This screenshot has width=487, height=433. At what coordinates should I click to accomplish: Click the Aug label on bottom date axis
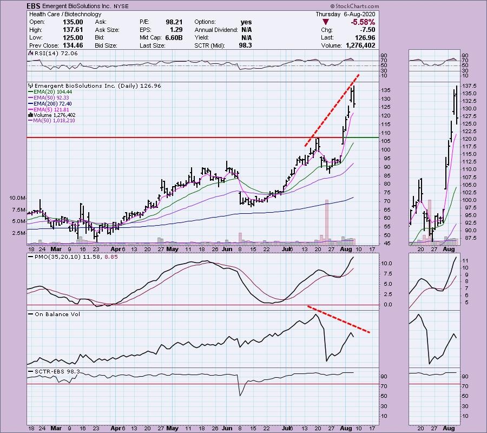(346, 428)
